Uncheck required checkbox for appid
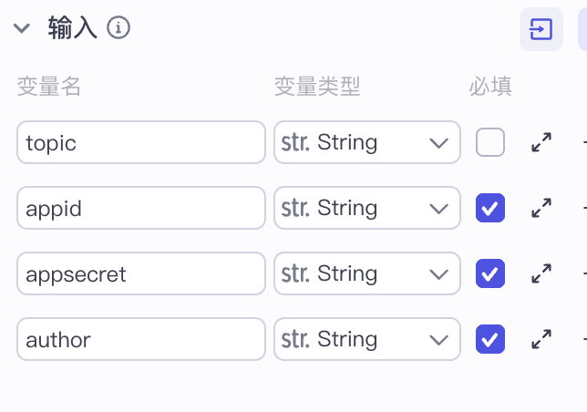587x412 pixels. point(490,209)
